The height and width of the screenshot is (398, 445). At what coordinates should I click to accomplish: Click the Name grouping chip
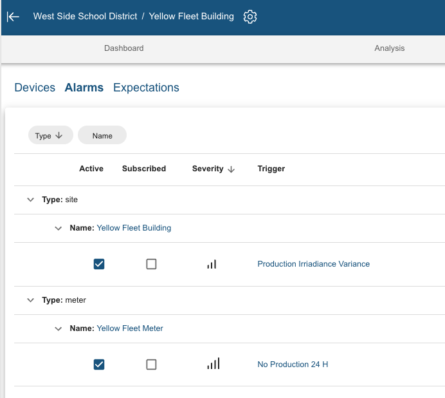[102, 135]
